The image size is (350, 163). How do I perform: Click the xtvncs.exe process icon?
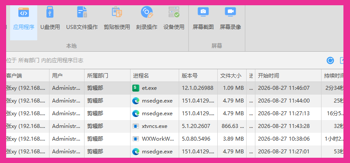pyautogui.click(x=136, y=126)
